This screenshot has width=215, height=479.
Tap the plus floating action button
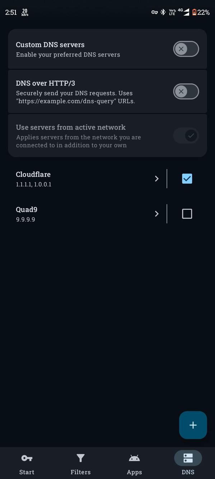(x=193, y=425)
